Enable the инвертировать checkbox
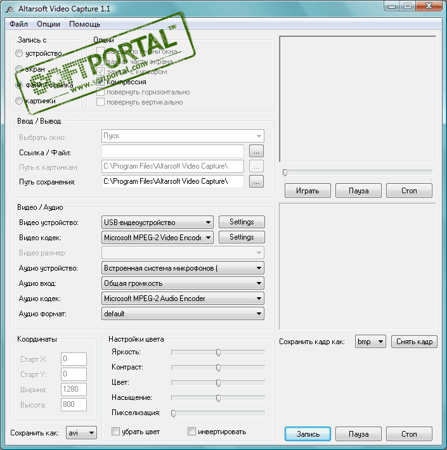 (x=191, y=432)
